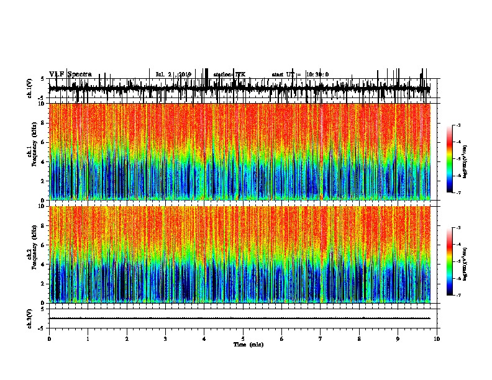Click the "-7" label on ch.1 color bar
This screenshot has width=492, height=380.
(458, 192)
